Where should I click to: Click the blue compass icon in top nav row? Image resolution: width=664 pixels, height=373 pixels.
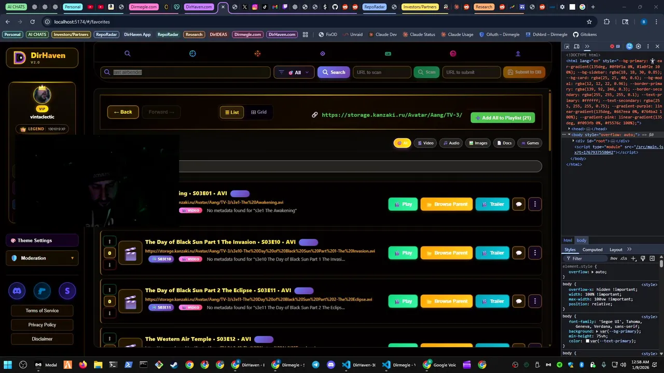click(192, 53)
